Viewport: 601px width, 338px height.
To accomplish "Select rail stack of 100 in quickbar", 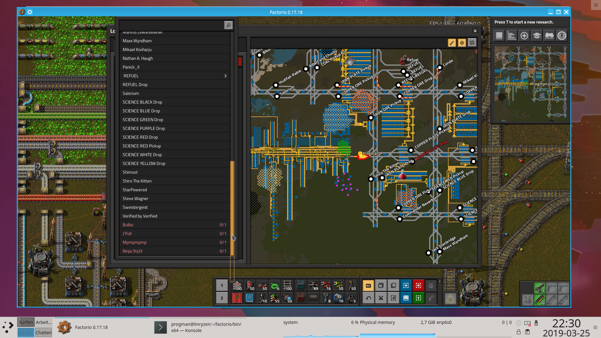I will coord(287,285).
